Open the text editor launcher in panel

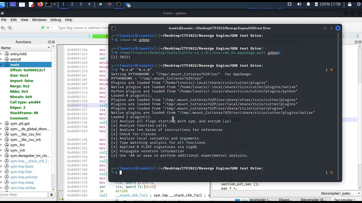pos(31,4)
